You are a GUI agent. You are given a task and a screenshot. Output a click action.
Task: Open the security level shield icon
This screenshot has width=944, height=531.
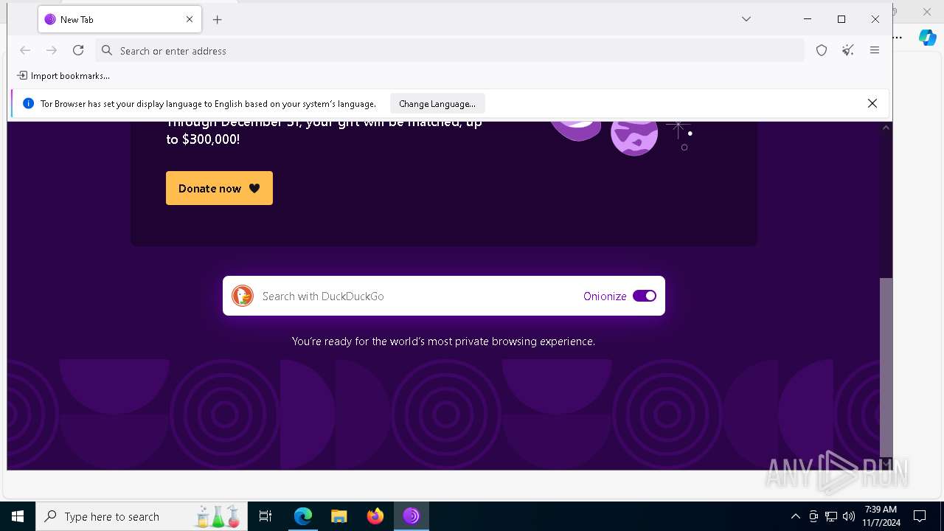point(822,50)
